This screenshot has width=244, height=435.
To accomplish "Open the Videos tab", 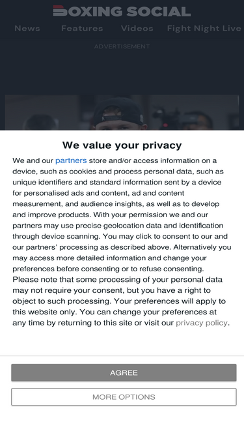I will [137, 28].
